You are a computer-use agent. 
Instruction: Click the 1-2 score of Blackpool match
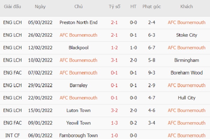click(114, 48)
